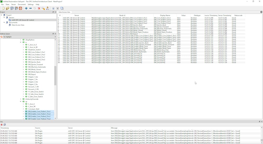The height and width of the screenshot is (144, 263).
Task: Select the Data Access View tab
Action: coord(64,12)
